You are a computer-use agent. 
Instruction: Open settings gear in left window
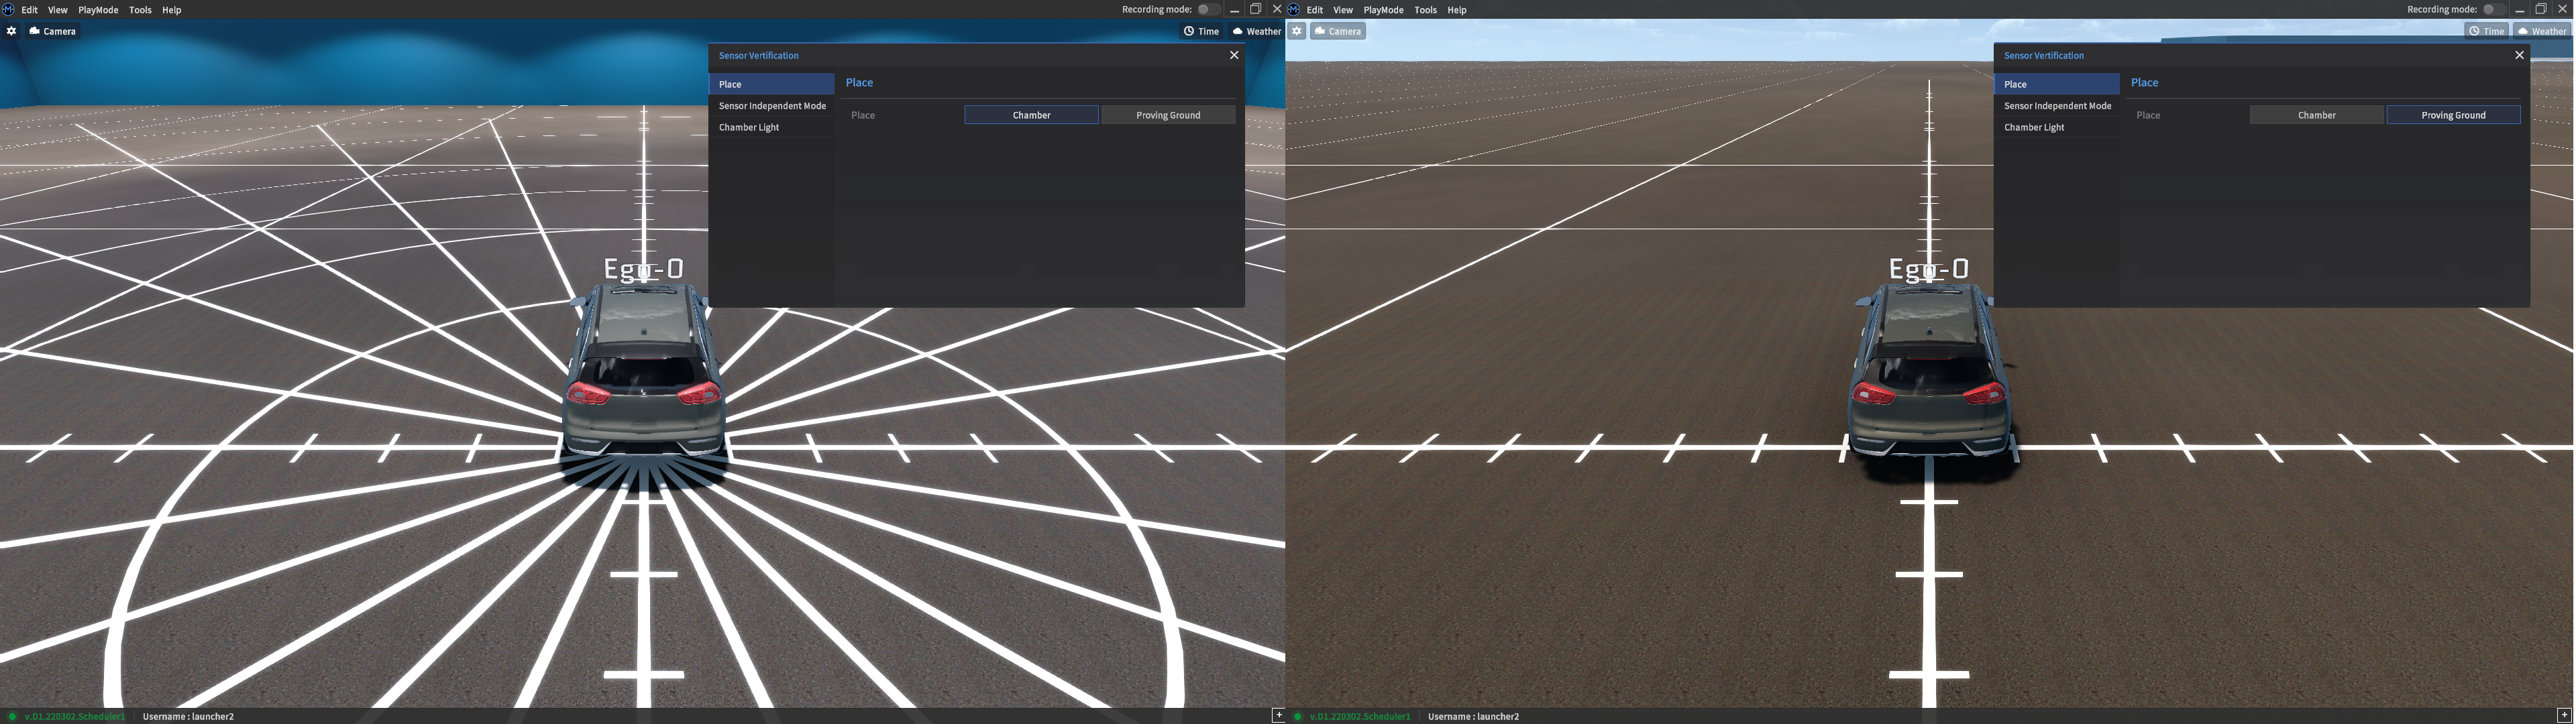[x=11, y=31]
